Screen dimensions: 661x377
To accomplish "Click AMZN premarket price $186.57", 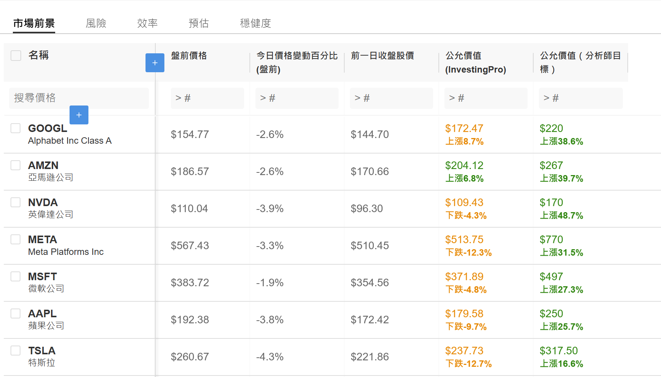I will [x=190, y=171].
